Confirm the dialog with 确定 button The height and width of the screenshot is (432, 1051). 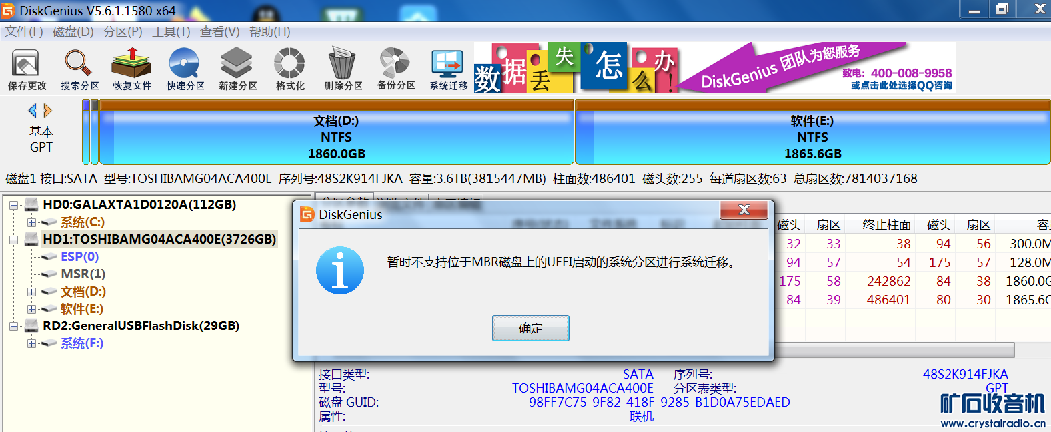point(530,328)
